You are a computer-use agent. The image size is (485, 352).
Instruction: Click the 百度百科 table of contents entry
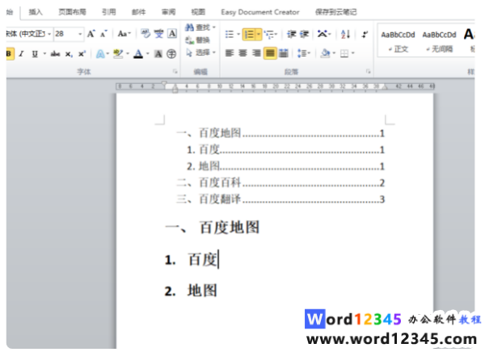280,182
